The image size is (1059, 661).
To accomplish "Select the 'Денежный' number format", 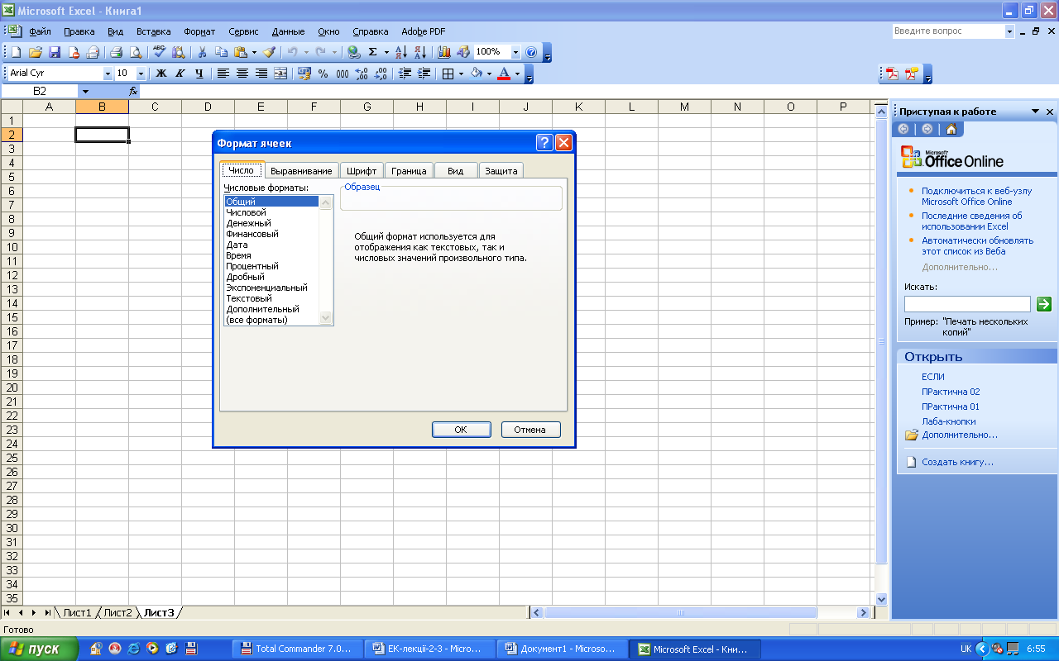I will coord(271,223).
